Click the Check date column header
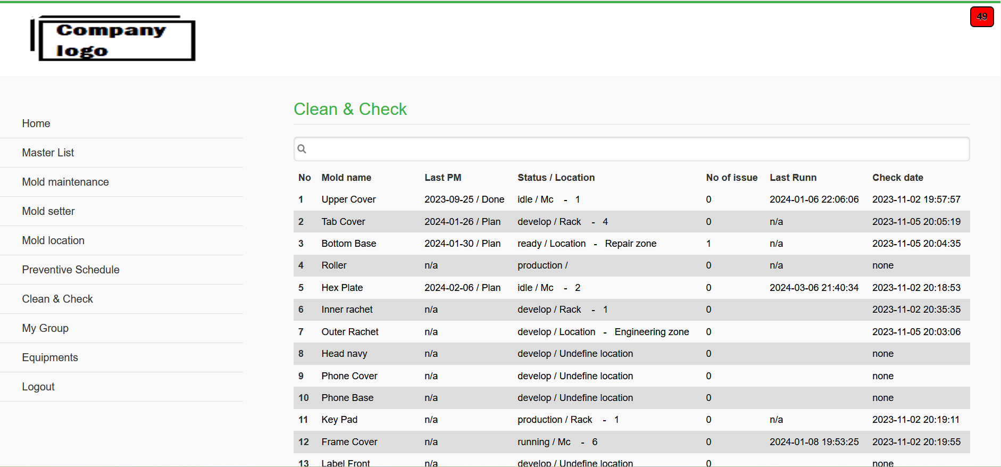1001x467 pixels. click(898, 178)
